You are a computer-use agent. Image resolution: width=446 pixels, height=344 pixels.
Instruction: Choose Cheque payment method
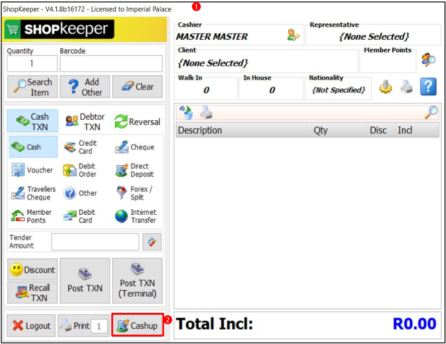[134, 147]
